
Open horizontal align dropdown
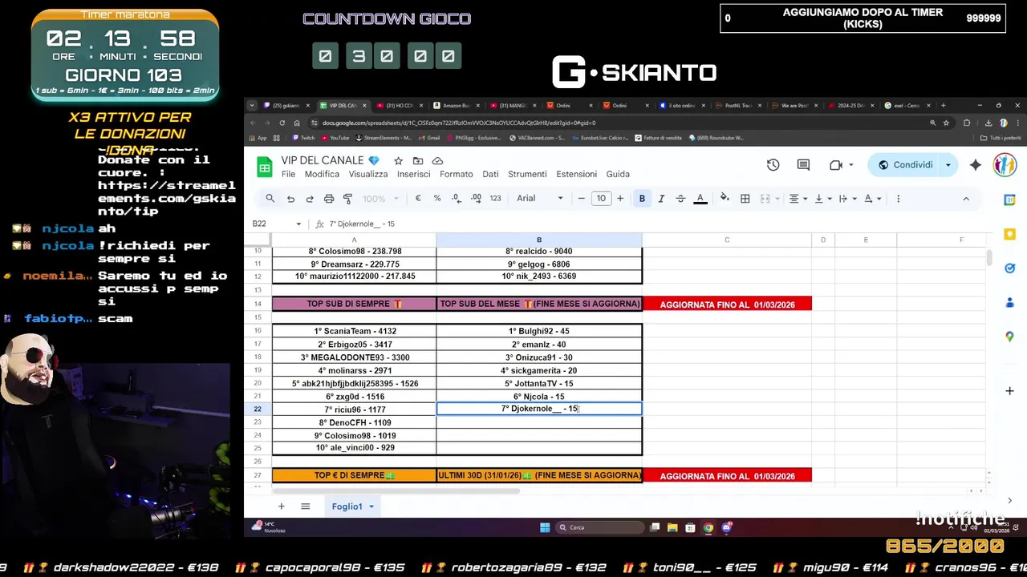pyautogui.click(x=797, y=199)
